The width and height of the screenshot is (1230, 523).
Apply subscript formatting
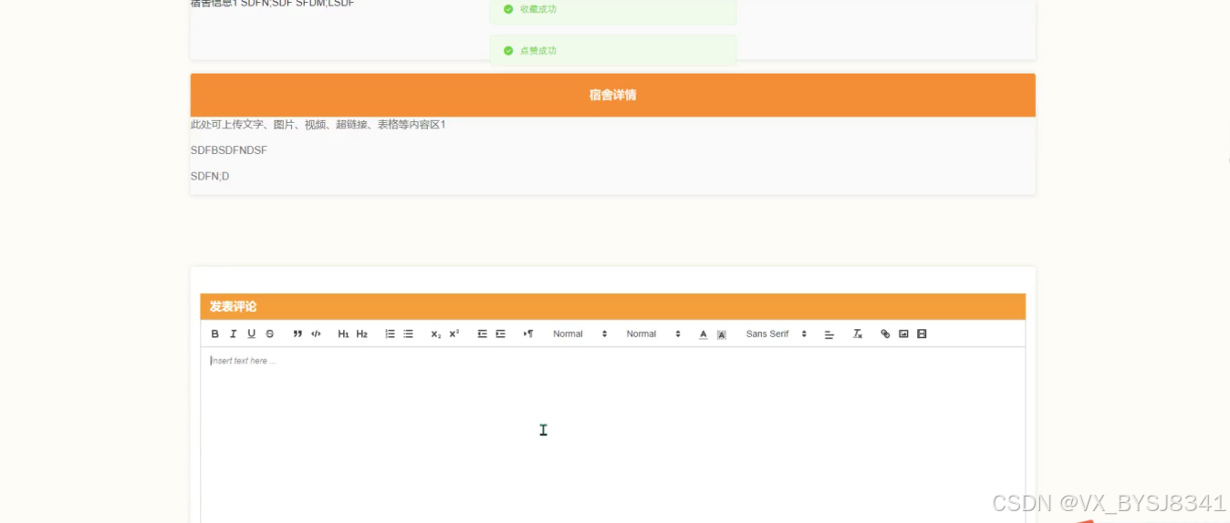click(436, 334)
